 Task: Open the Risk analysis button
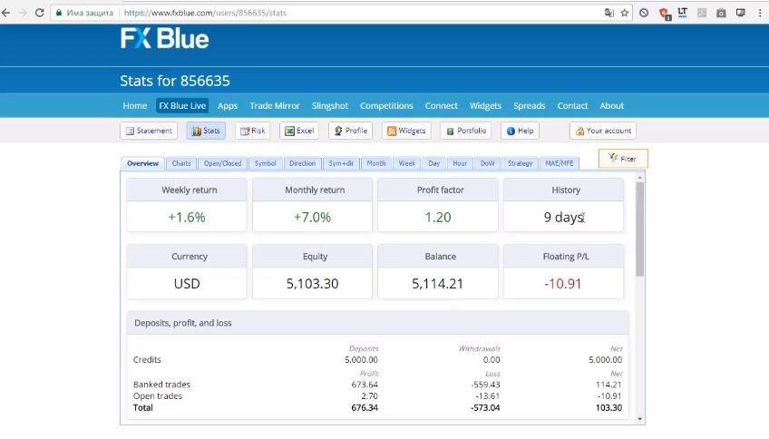point(252,131)
